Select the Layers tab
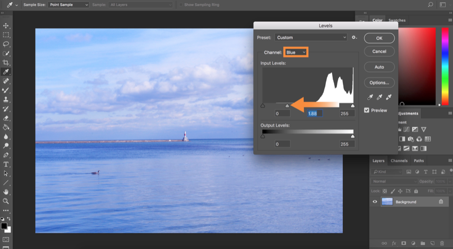The width and height of the screenshot is (453, 249). [x=378, y=161]
